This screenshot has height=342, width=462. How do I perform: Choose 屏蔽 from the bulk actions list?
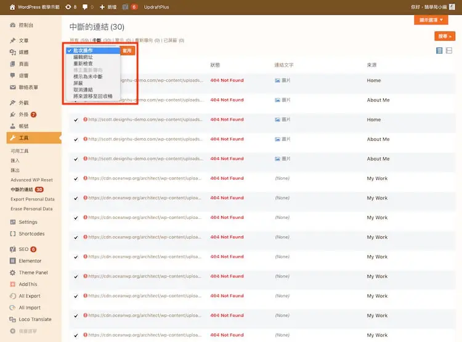[x=93, y=83]
